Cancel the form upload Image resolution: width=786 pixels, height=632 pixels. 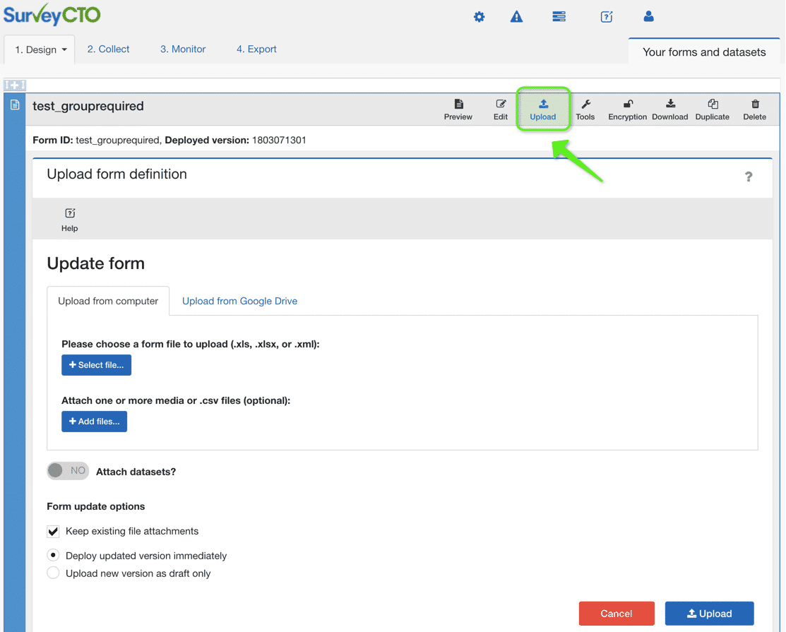(x=617, y=614)
